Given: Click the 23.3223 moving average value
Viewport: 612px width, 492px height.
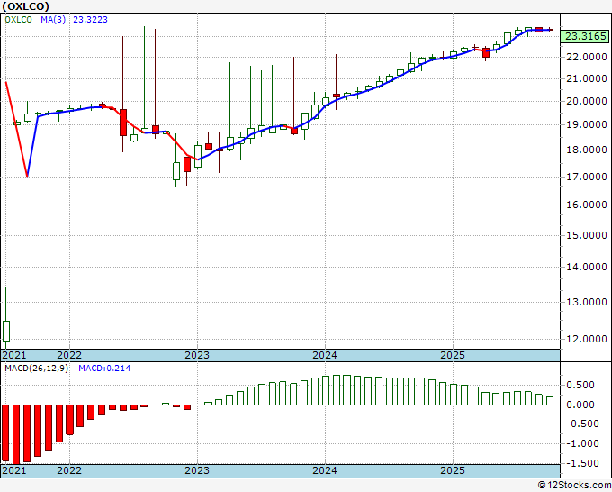Looking at the screenshot, I should 90,20.
